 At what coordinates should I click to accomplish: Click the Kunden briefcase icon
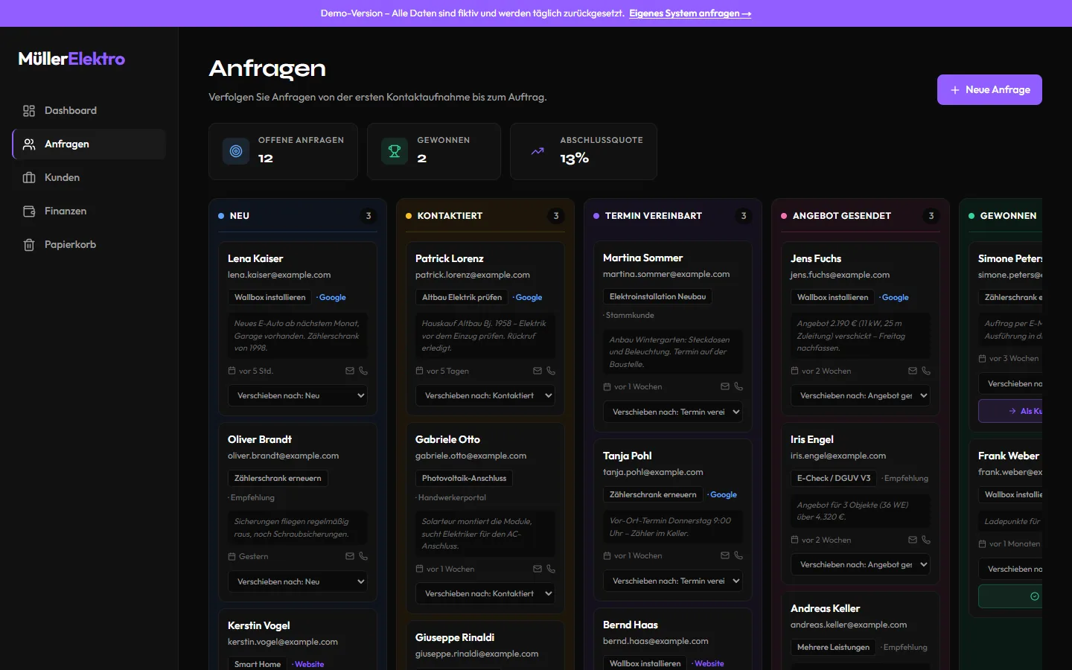[x=29, y=177]
